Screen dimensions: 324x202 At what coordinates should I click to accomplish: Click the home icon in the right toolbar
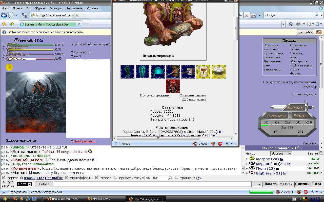pos(291,24)
